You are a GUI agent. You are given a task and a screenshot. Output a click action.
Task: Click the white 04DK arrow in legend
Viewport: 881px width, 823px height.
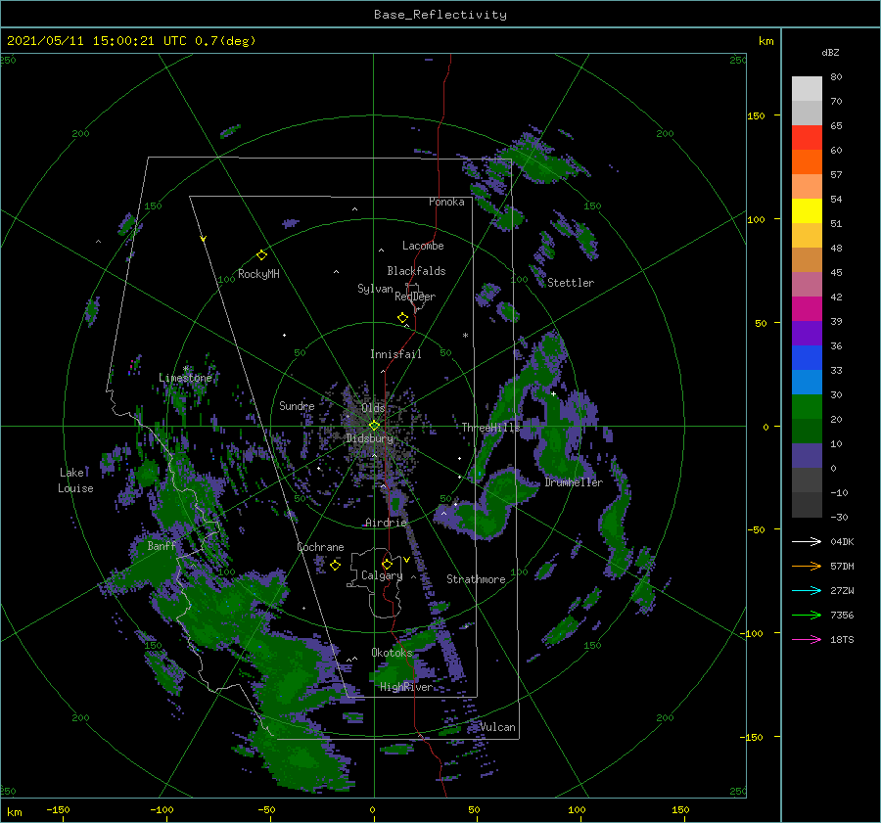(807, 541)
